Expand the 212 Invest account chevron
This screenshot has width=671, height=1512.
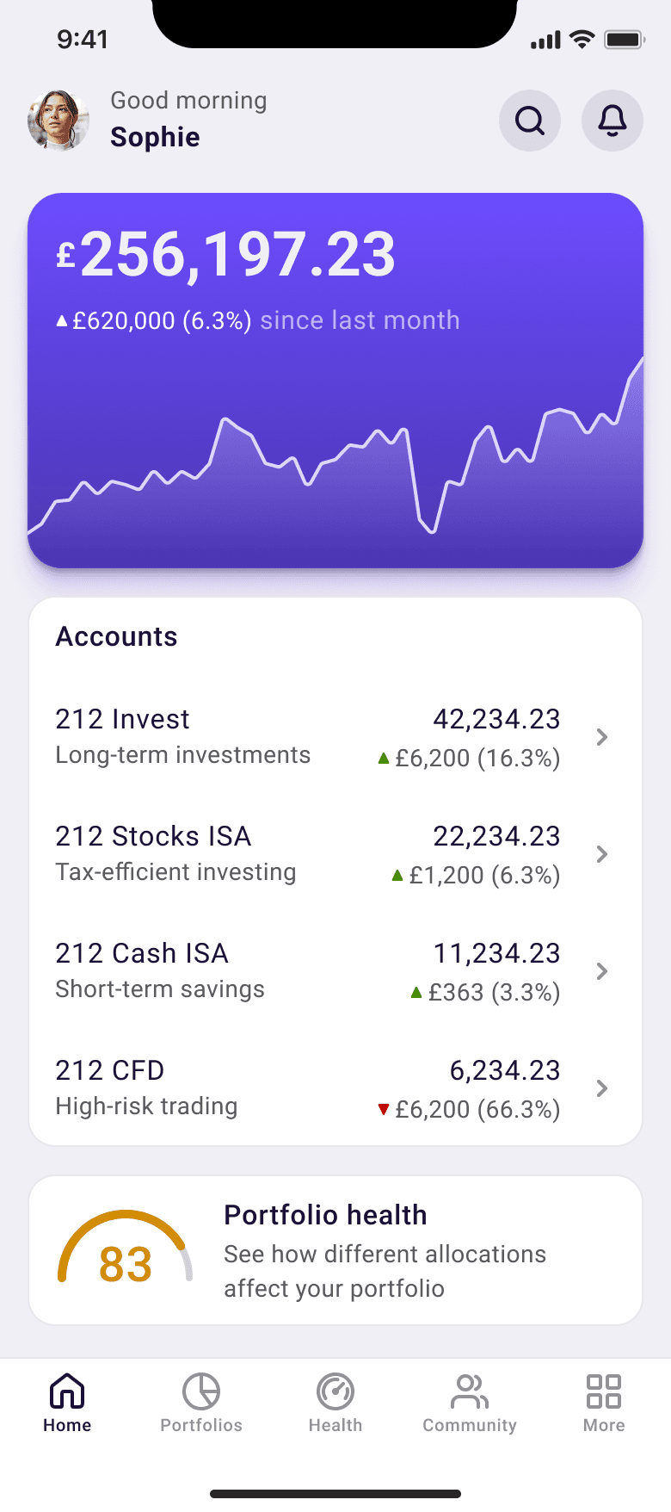click(602, 737)
